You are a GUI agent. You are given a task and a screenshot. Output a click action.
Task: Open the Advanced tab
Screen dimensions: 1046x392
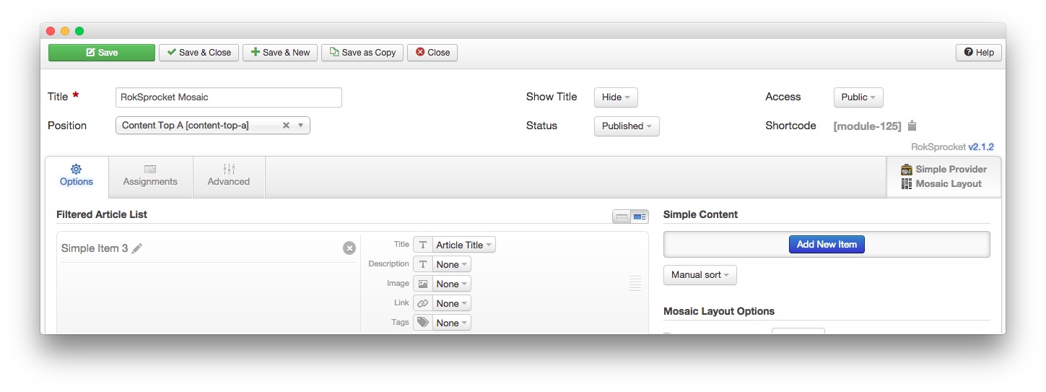click(x=229, y=176)
